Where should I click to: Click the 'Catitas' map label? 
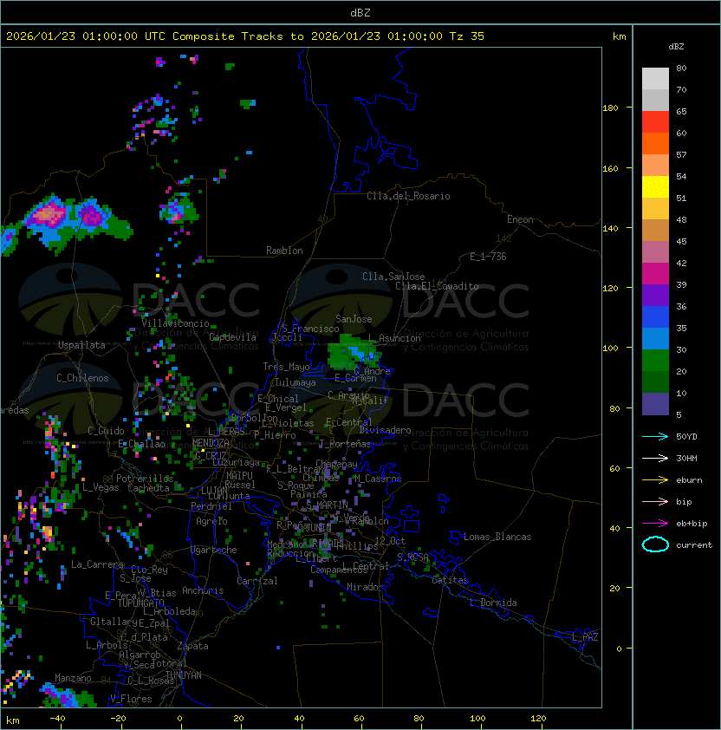450,580
